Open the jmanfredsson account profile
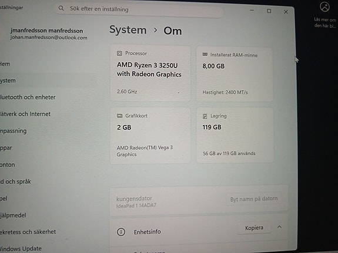Image resolution: width=338 pixels, height=253 pixels. [49, 34]
